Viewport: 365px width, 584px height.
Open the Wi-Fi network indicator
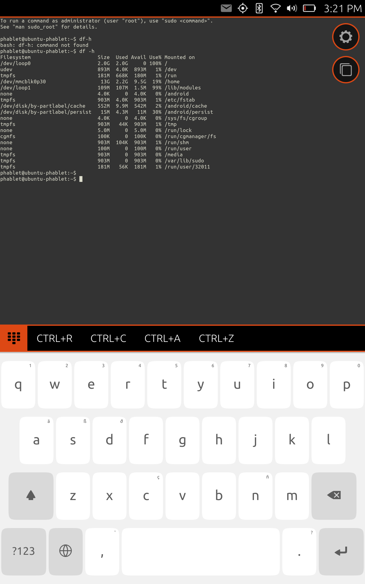pyautogui.click(x=276, y=8)
